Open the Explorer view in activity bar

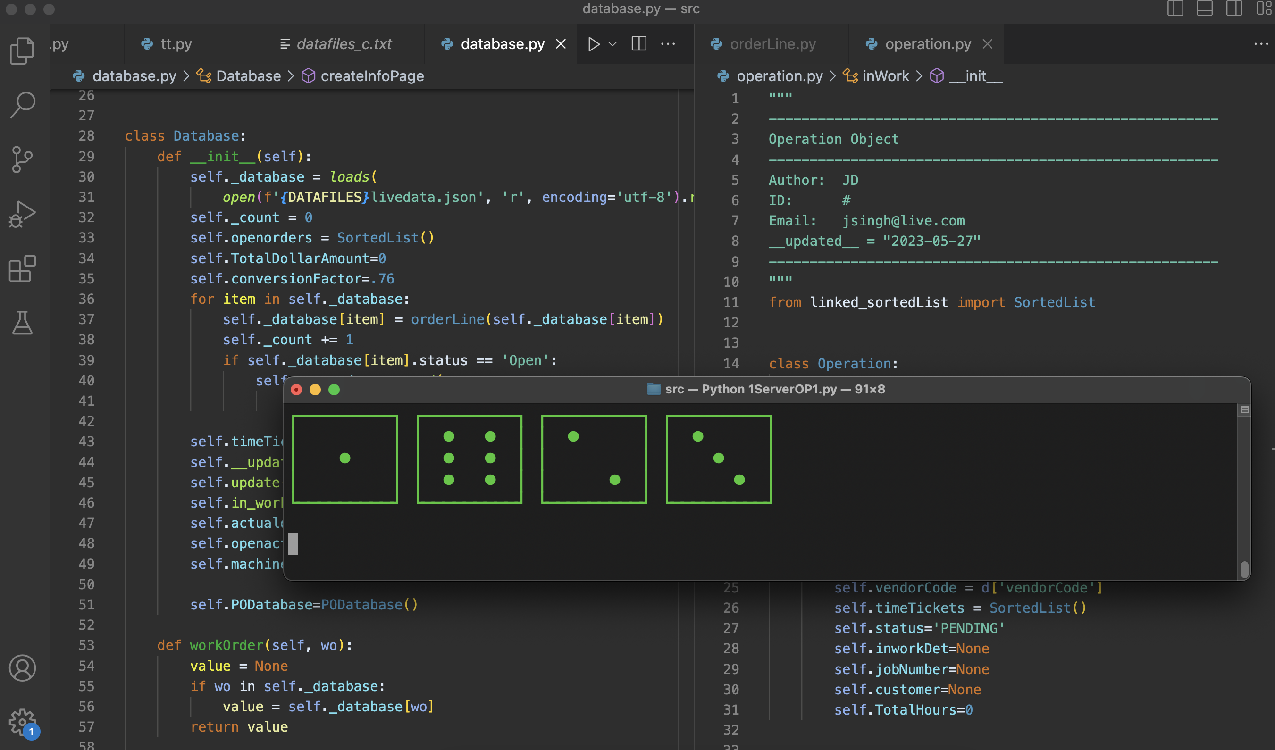point(22,50)
